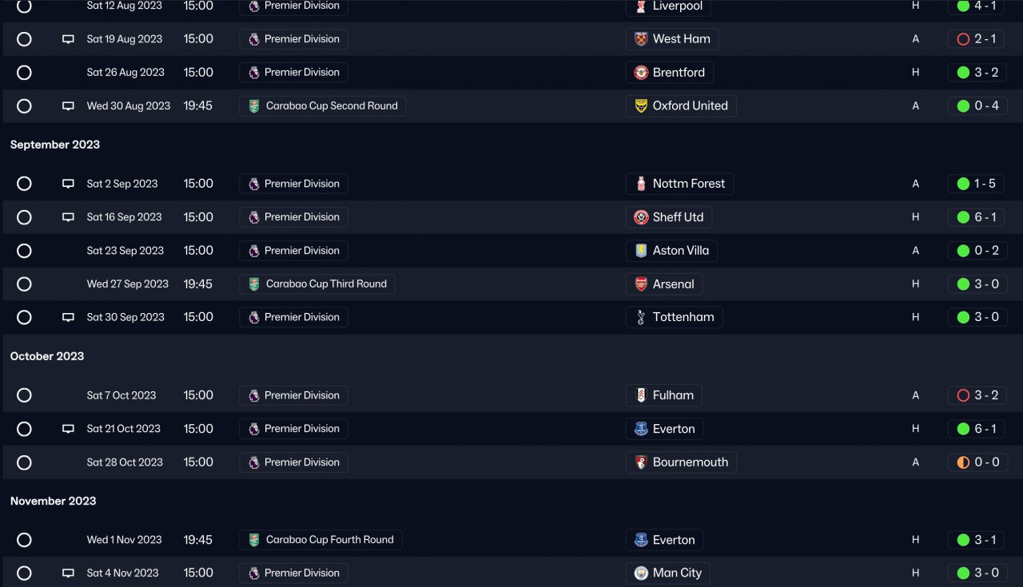
Task: Open the Carabao Cup Fourth Round competition
Action: 320,540
